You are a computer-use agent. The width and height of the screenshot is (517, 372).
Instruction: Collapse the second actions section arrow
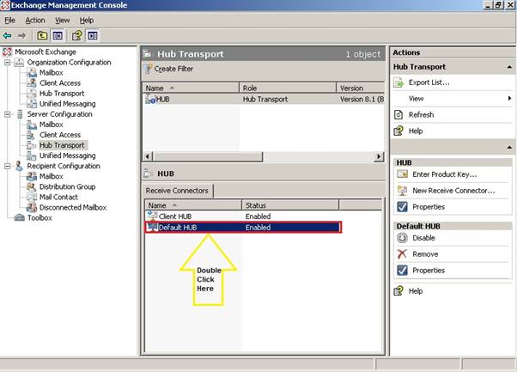pyautogui.click(x=509, y=147)
